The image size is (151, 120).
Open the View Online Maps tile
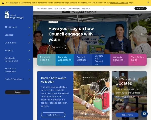click(138, 60)
